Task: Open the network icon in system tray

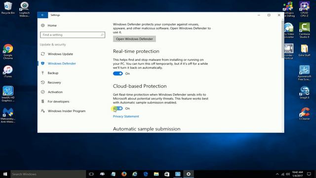Action: point(283,174)
